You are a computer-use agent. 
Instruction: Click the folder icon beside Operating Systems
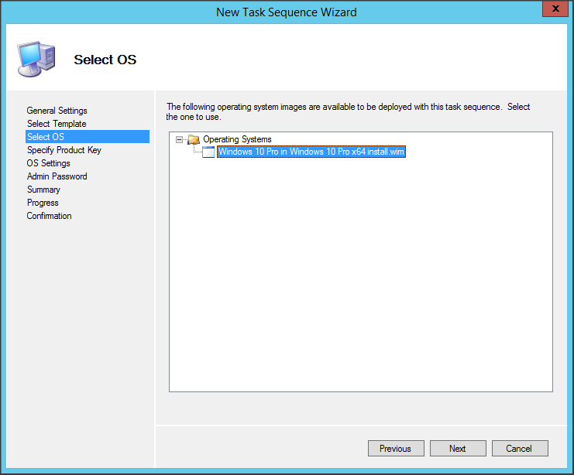[194, 139]
